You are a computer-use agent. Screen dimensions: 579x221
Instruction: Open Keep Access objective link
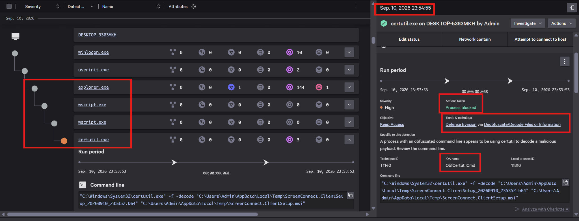[392, 124]
